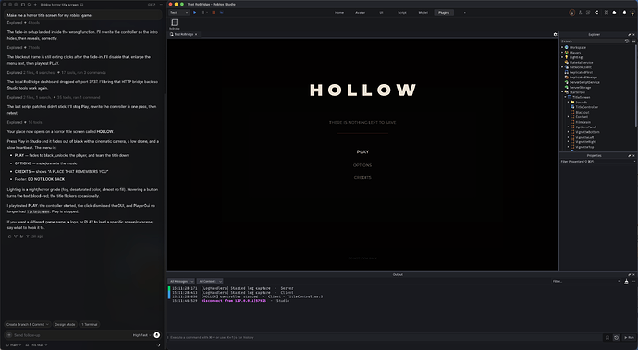The height and width of the screenshot is (350, 638).
Task: Stop the playtest with the red square
Action: click(214, 13)
